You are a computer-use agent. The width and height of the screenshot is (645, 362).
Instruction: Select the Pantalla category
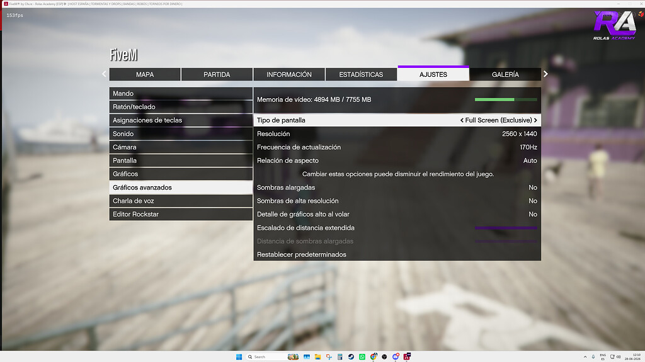(x=181, y=161)
